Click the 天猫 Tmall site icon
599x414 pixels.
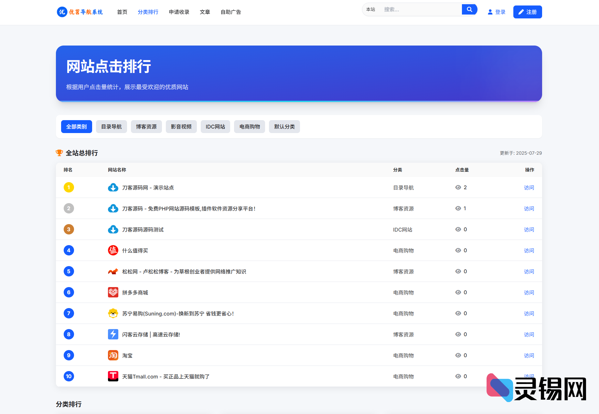[x=113, y=376]
